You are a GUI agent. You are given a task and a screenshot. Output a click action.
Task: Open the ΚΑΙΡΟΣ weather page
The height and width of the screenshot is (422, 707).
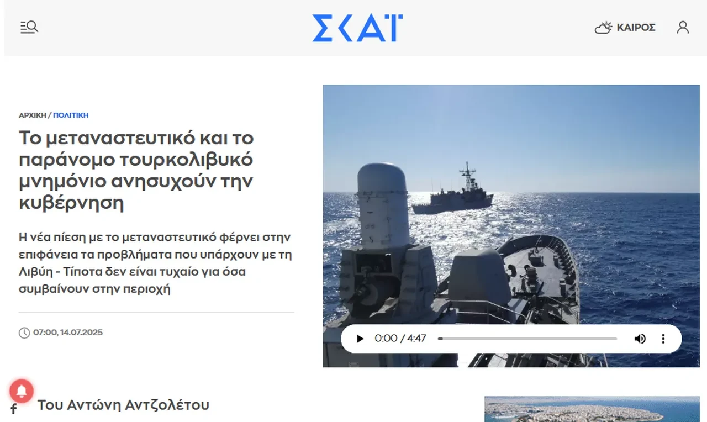tap(636, 28)
